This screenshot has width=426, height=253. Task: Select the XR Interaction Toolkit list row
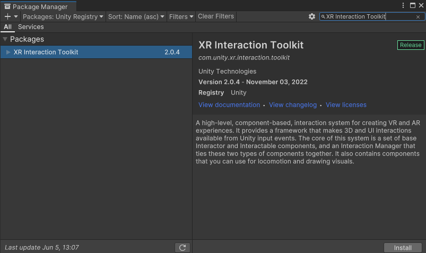pyautogui.click(x=96, y=52)
